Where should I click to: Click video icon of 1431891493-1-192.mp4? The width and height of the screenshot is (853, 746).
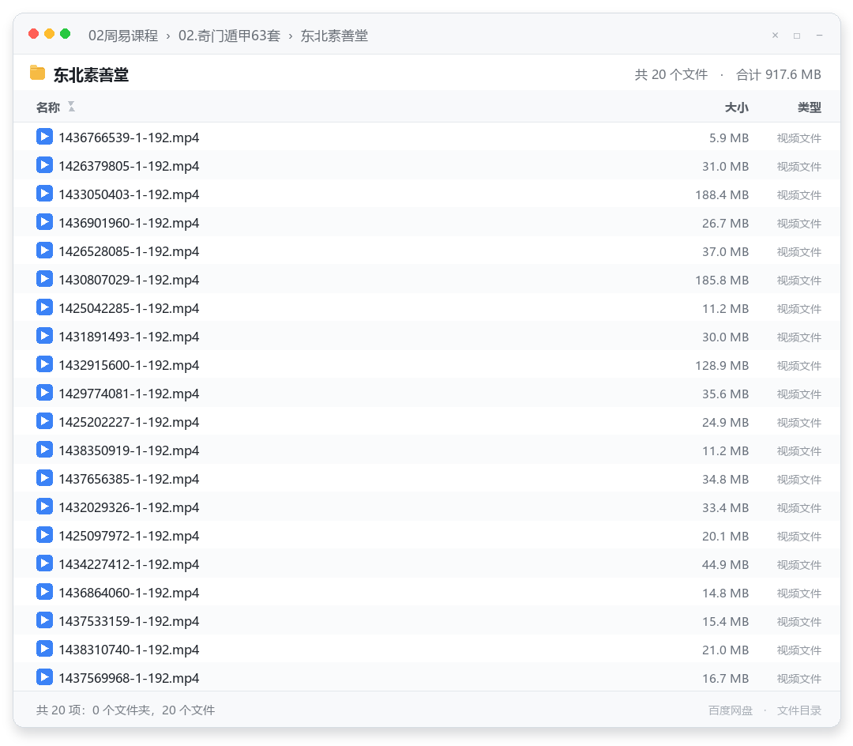click(x=44, y=336)
